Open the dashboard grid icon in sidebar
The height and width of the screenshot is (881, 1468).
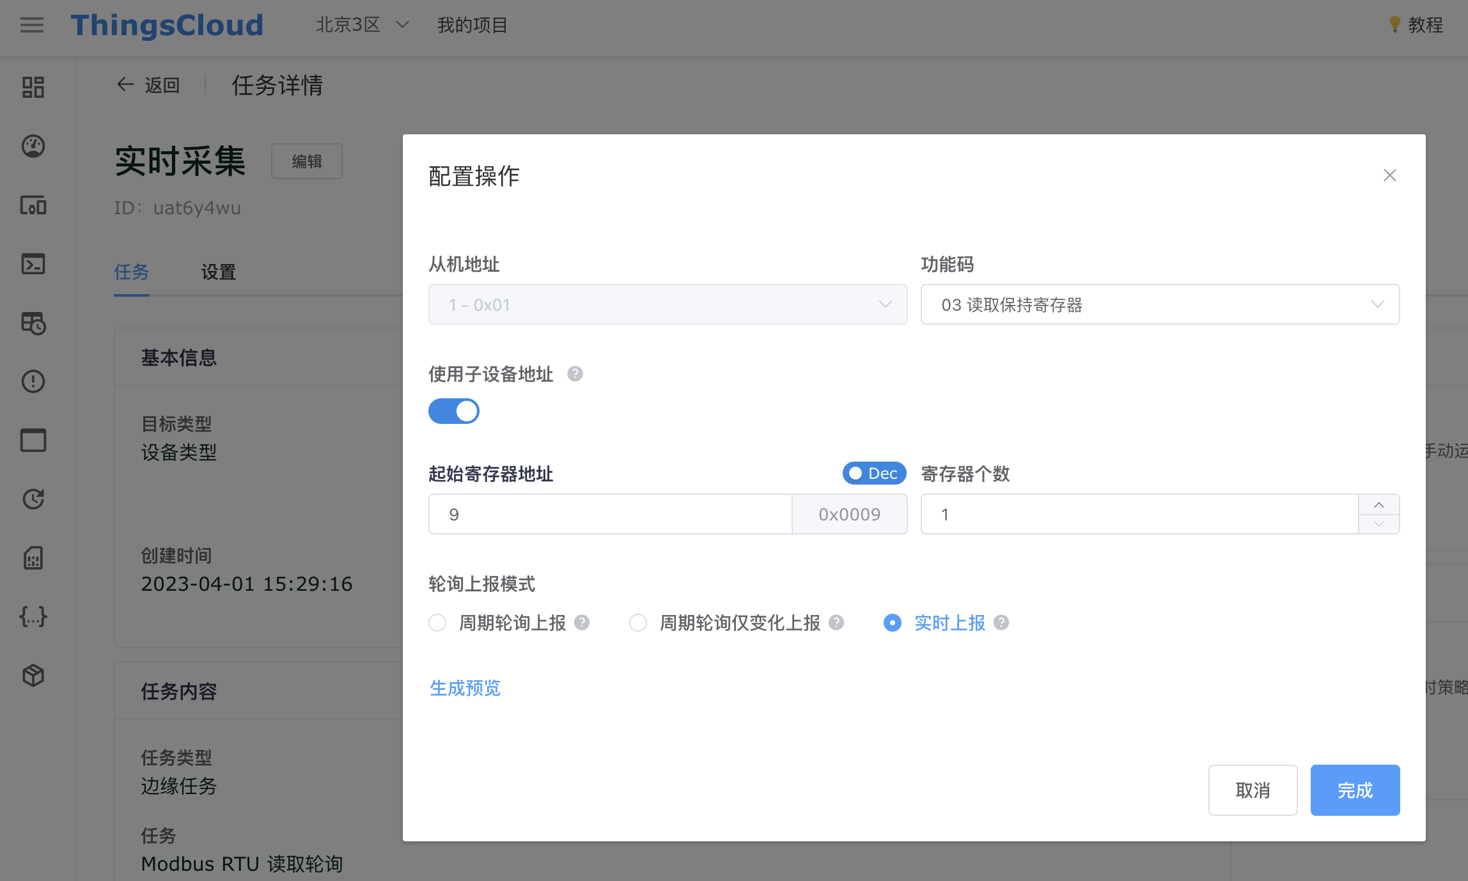tap(33, 88)
